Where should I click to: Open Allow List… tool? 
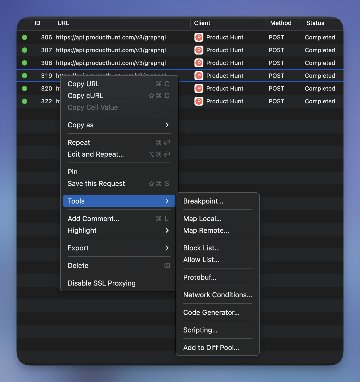tap(218, 260)
